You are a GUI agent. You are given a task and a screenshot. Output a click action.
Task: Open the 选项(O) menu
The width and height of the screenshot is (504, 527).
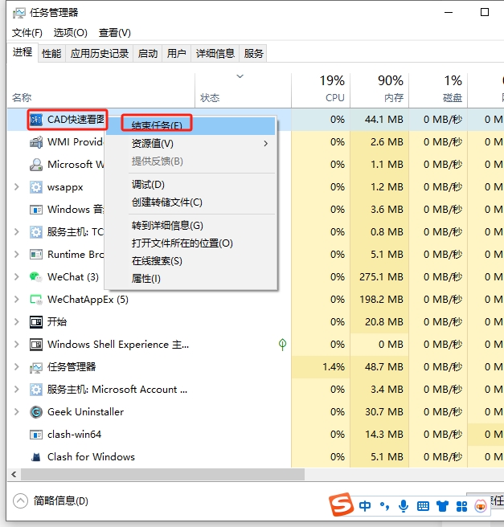point(70,33)
